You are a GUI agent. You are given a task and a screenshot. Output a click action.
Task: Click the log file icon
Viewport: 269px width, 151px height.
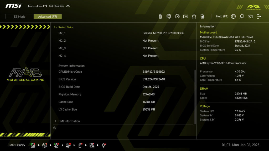point(202,17)
